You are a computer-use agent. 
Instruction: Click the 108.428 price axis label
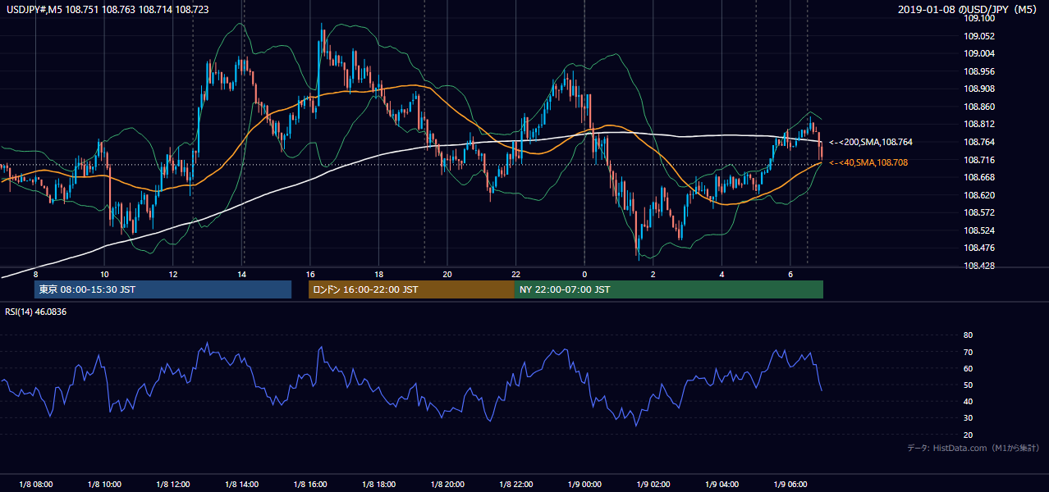978,266
